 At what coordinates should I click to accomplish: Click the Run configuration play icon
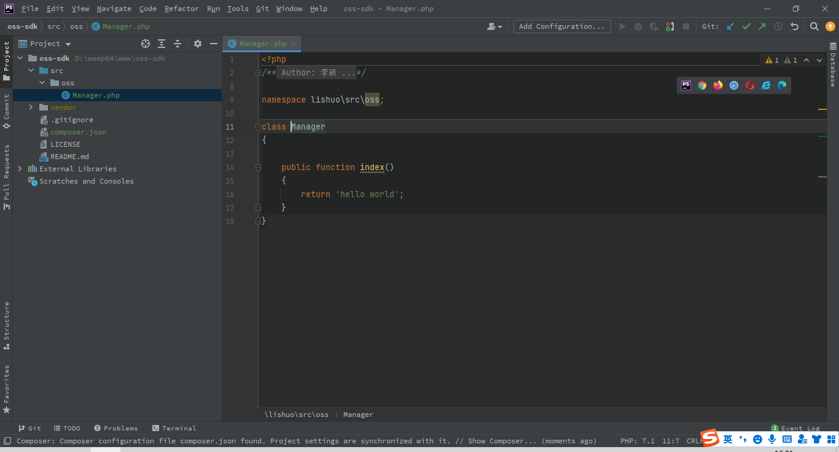click(x=622, y=26)
